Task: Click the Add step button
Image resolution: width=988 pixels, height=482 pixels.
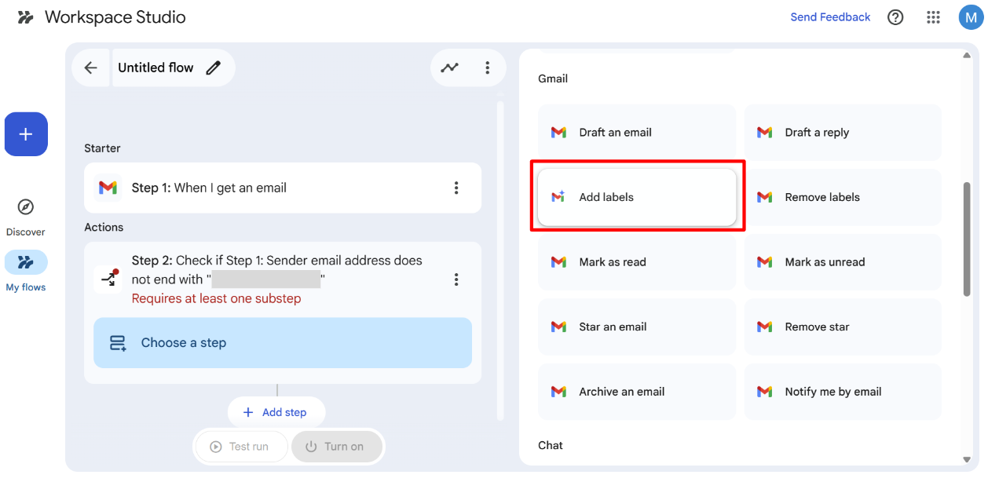Action: pyautogui.click(x=276, y=412)
